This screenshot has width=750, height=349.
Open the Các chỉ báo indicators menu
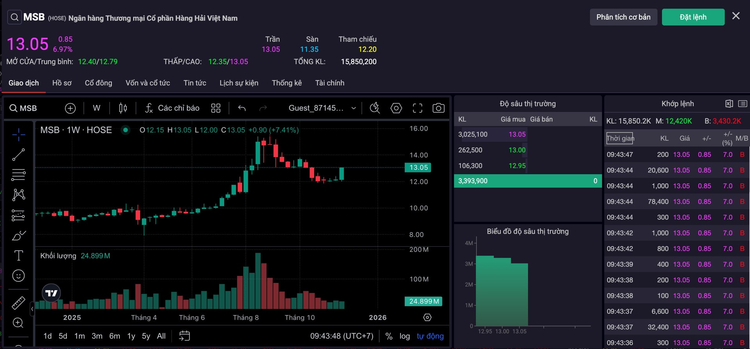172,108
